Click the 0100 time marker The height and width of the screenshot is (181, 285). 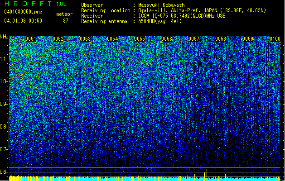275,39
